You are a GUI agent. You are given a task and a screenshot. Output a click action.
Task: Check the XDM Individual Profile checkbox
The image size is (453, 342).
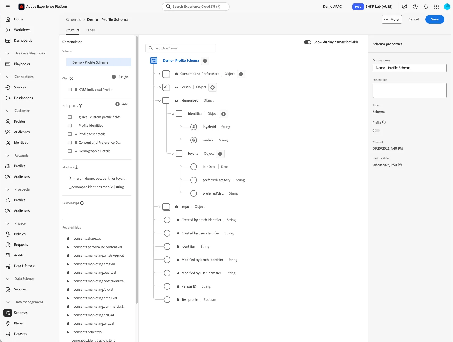[x=70, y=90]
